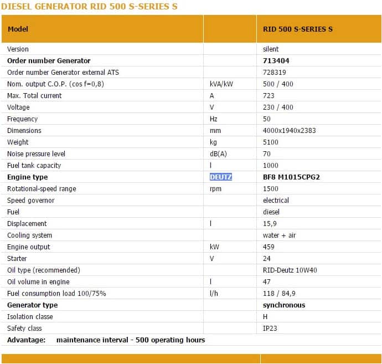Click the 'Oil type (recommended)' label

click(x=44, y=270)
